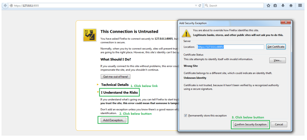The height and width of the screenshot is (140, 307).
Task: Open the hamburger menu
Action: pos(300,5)
